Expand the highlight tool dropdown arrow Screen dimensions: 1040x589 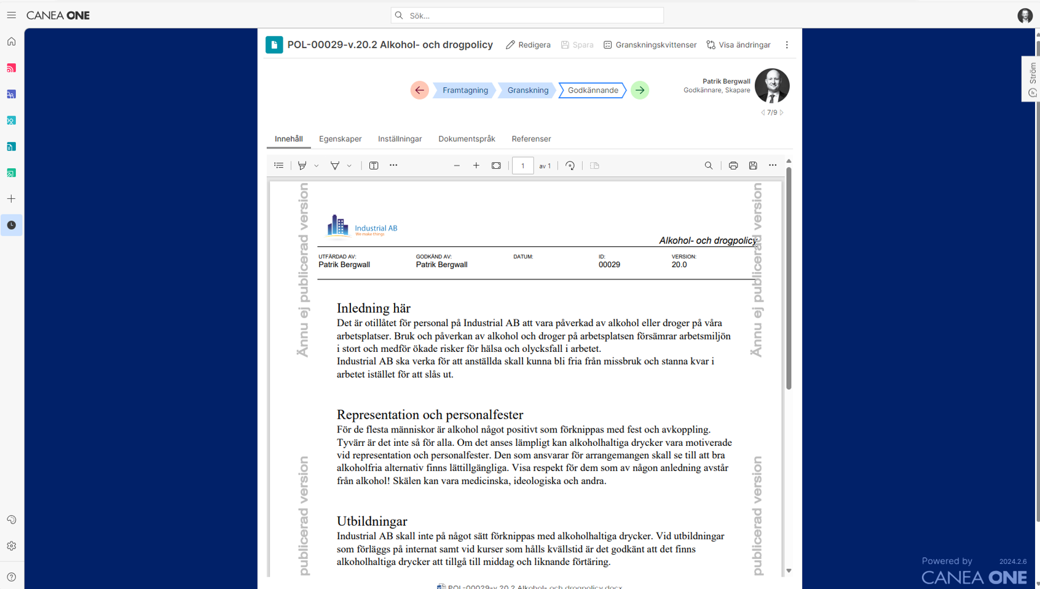coord(317,166)
